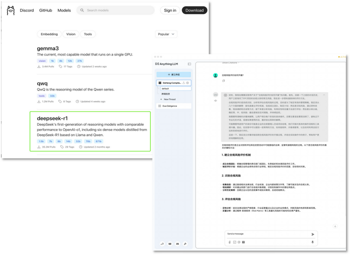Click the updated clock icon under qwq
This screenshot has width=350, height=255.
coord(77,102)
